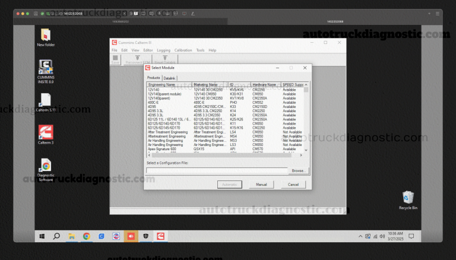Screen dimensions: 456x260
Task: Select the 6D125 11L / 6D140 13L row
Action: [226, 119]
